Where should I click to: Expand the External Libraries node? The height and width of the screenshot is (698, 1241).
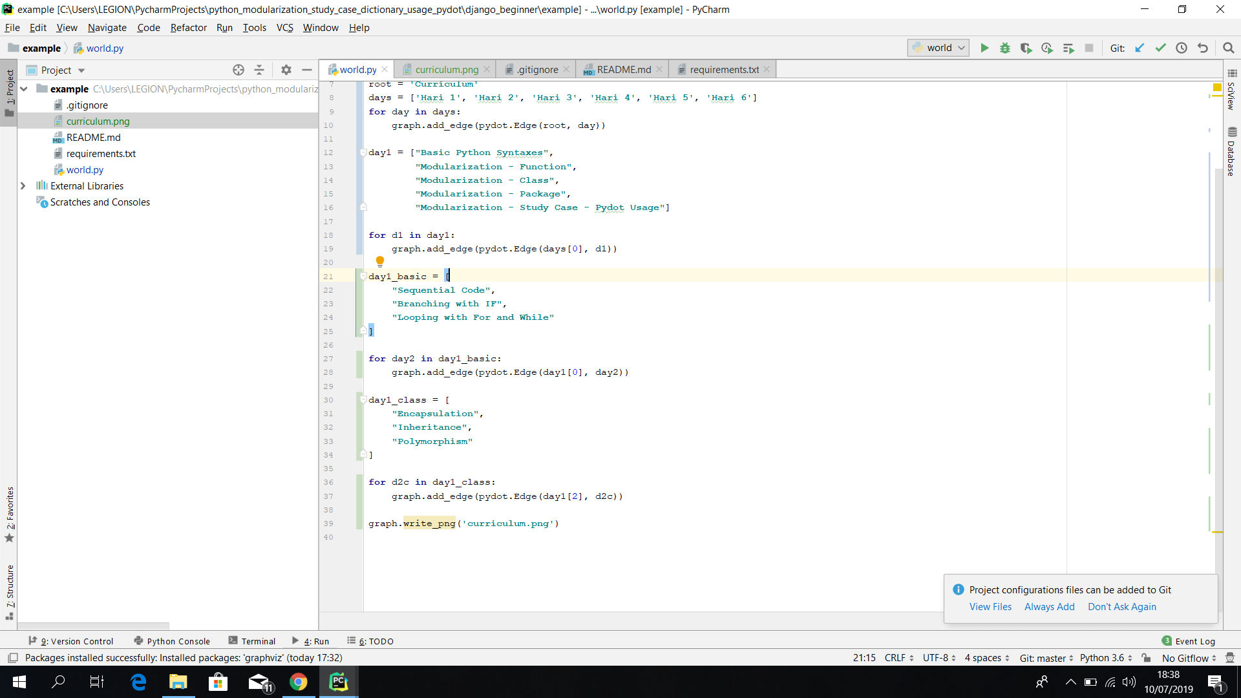pos(23,185)
